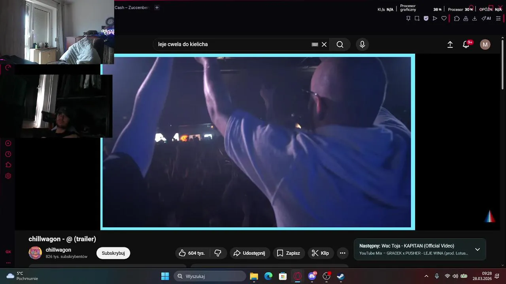
Task: Clear the search query with X
Action: coord(324,45)
